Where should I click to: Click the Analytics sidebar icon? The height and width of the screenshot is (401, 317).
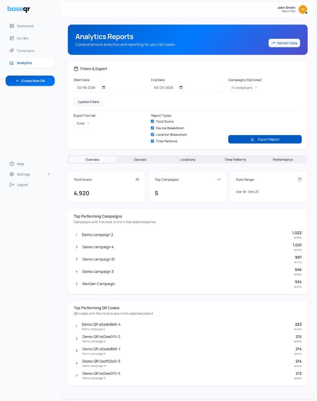[x=13, y=63]
